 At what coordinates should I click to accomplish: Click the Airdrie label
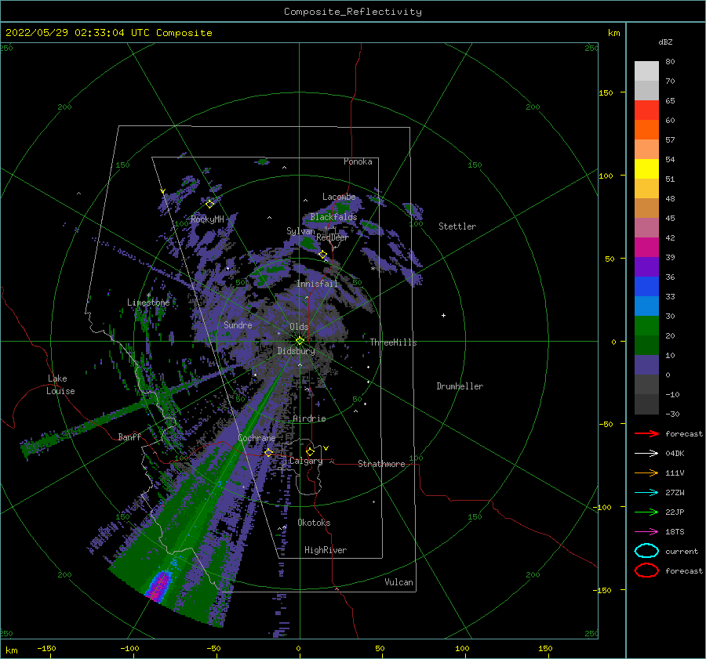tap(309, 418)
